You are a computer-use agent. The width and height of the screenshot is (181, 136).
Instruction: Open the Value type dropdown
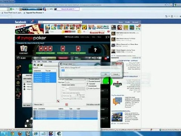[x=75, y=82]
